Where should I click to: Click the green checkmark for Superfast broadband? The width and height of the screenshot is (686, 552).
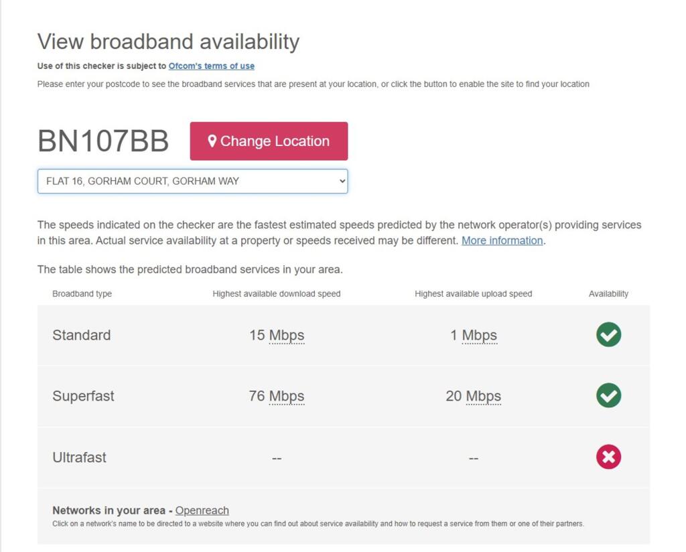(x=608, y=396)
